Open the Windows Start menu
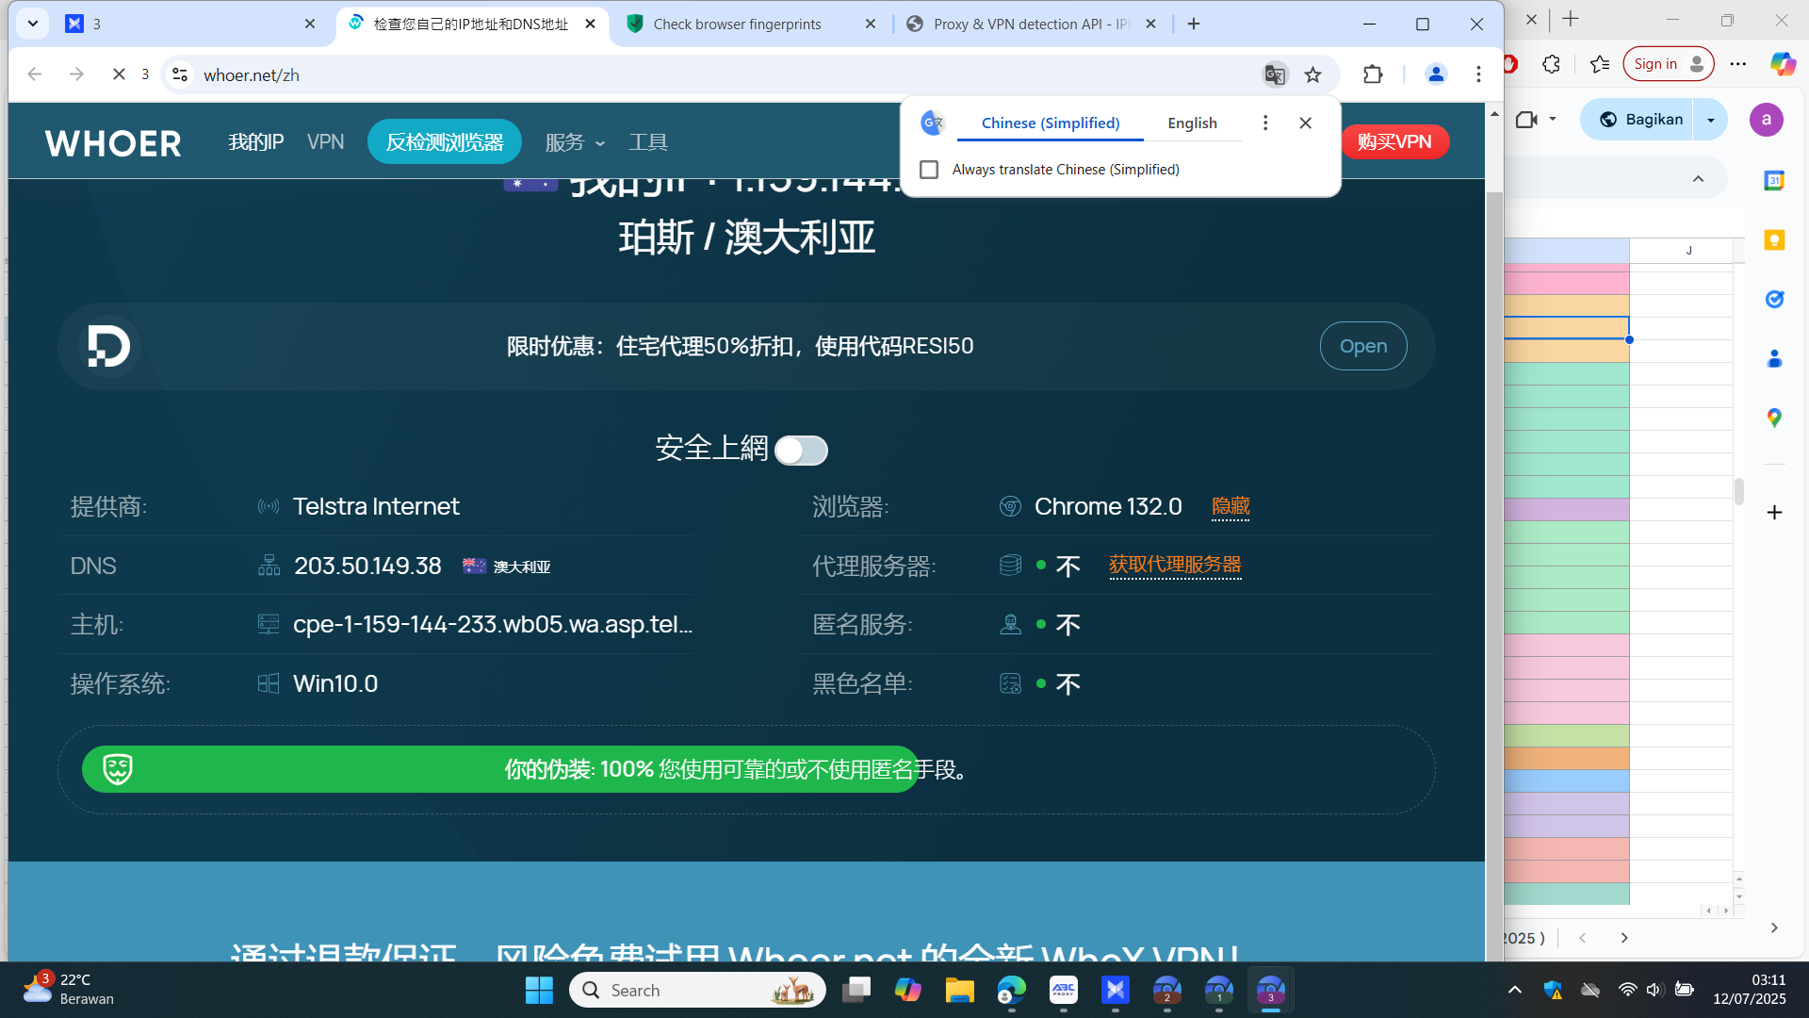 539,990
